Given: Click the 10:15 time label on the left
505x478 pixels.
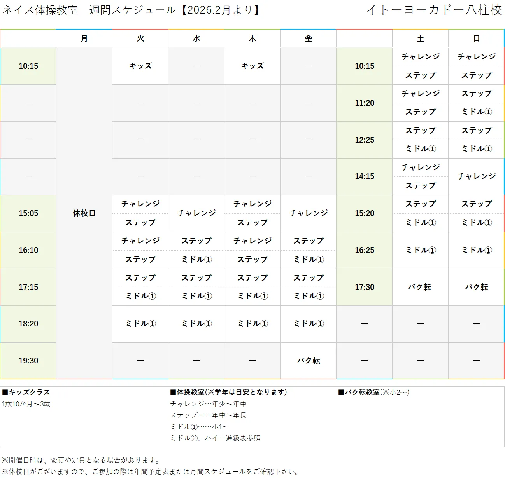Looking at the screenshot, I should tap(28, 66).
